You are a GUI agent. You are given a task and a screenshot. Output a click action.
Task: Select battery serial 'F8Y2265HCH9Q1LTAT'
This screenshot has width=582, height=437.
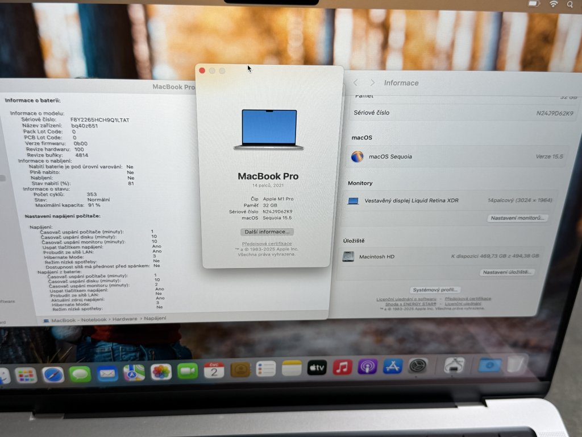coord(100,120)
